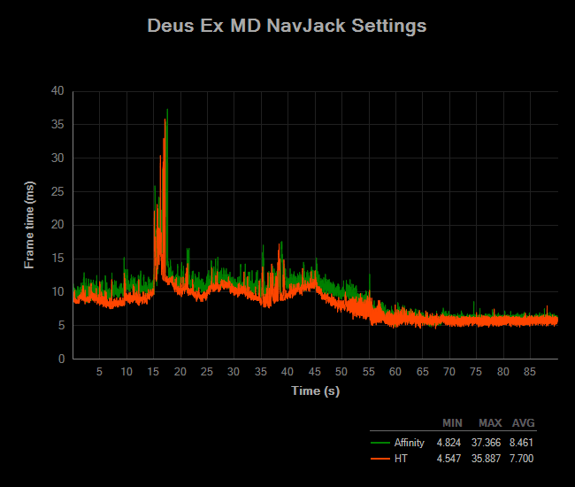
Task: Click the AVG column header
Action: [x=524, y=423]
